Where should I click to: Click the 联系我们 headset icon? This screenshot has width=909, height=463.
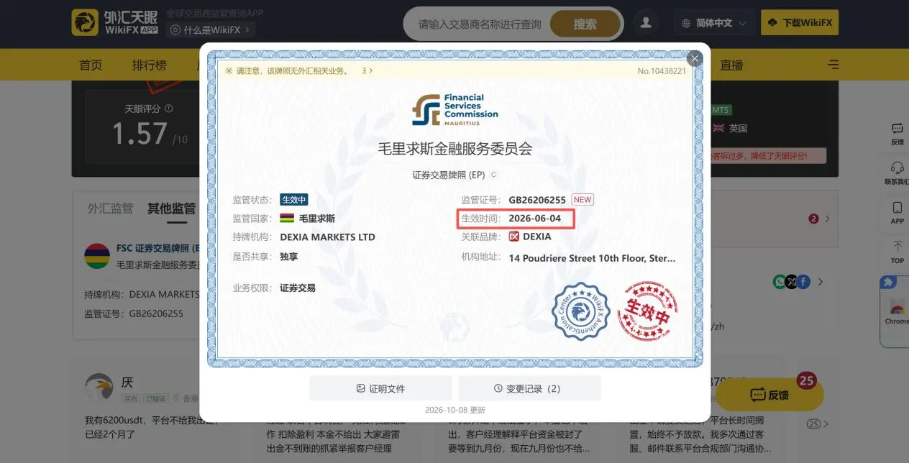click(897, 168)
